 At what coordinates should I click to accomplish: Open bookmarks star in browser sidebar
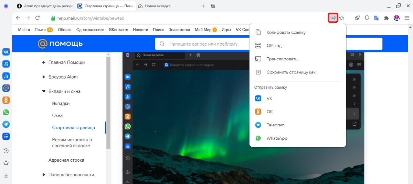pyautogui.click(x=6, y=163)
